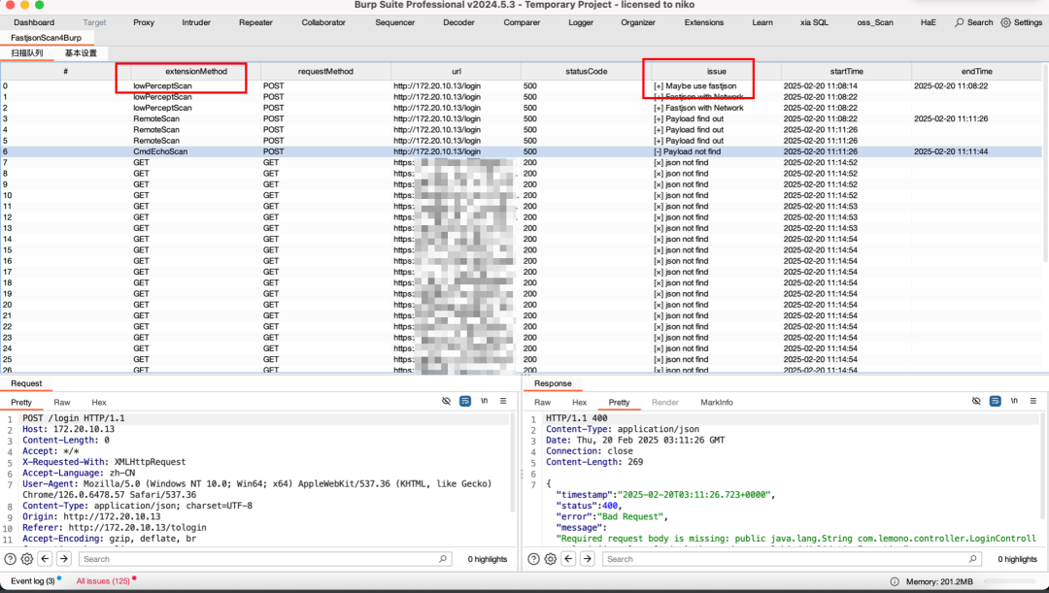Select row 3 RemoteScan Payload find out
Viewport: 1049px width, 593px height.
522,118
